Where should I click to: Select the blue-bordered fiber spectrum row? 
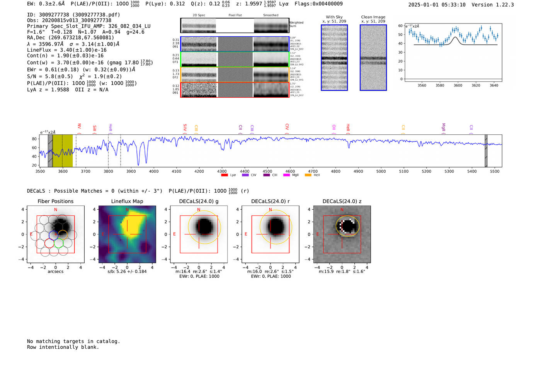pyautogui.click(x=235, y=44)
